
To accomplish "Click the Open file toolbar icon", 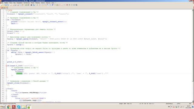I will [3, 5].
